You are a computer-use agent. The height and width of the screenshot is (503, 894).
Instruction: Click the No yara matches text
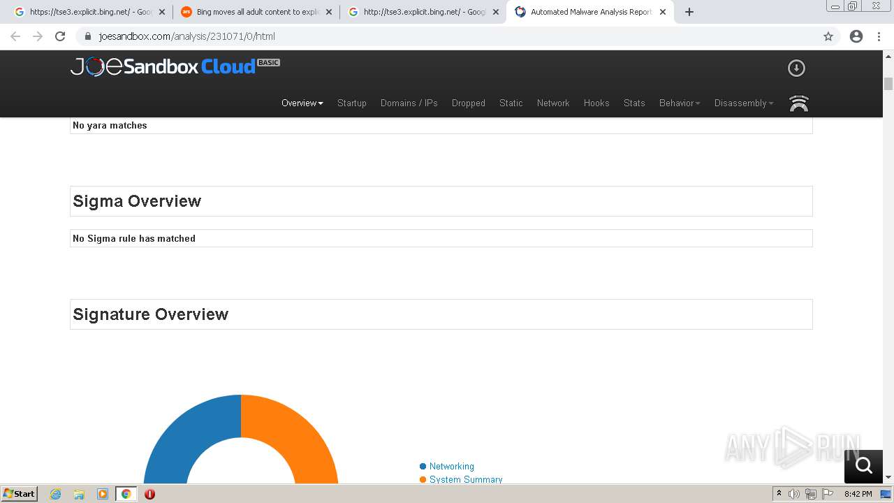(x=110, y=125)
